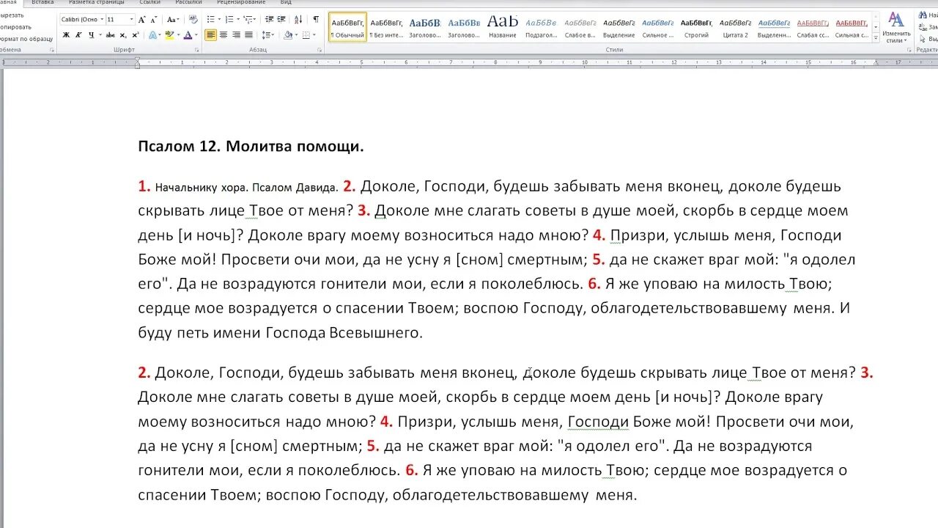Decrease paragraph indent

pos(270,19)
